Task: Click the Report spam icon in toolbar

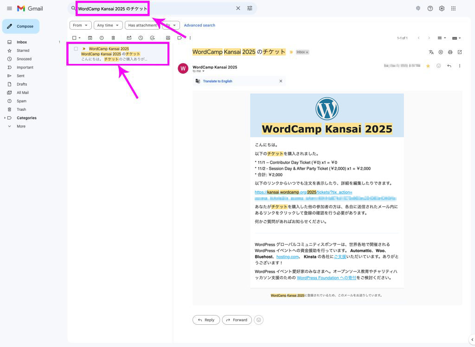Action: [x=102, y=38]
